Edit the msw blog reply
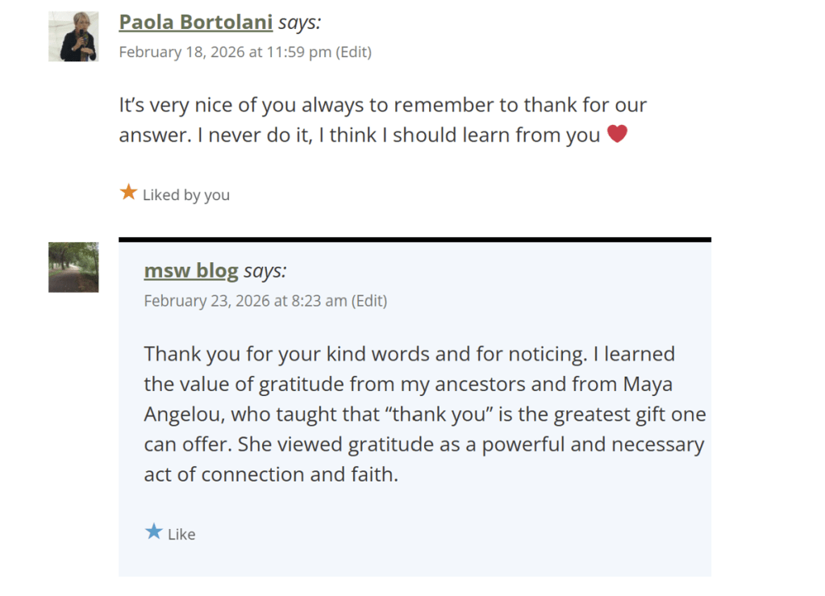 (369, 301)
